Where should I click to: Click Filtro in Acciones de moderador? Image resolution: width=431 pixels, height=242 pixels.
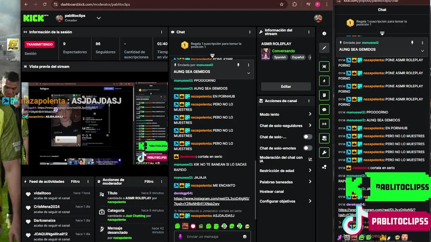[x=149, y=182]
